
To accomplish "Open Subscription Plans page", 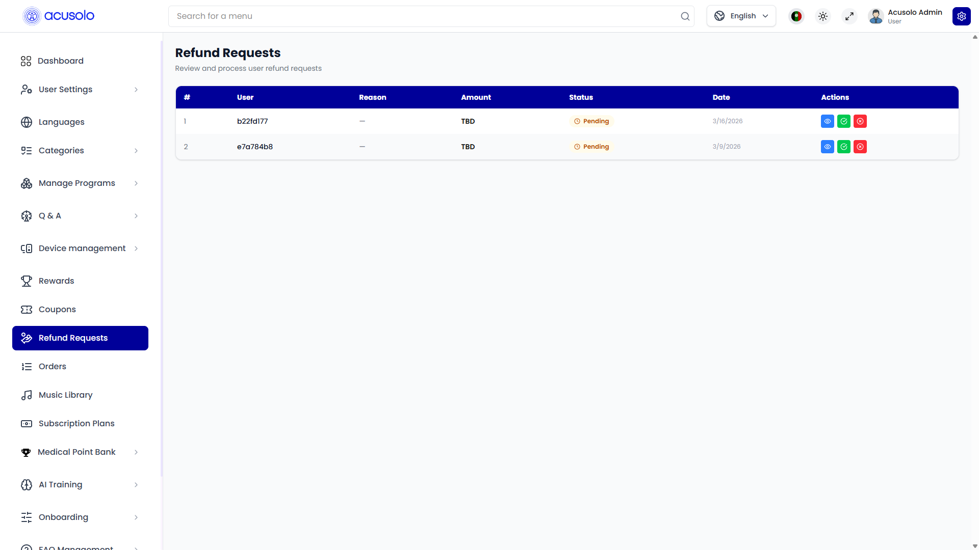I will (x=80, y=424).
